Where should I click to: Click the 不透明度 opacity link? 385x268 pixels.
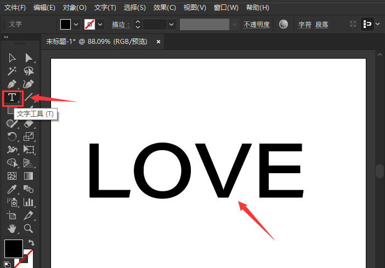point(257,25)
